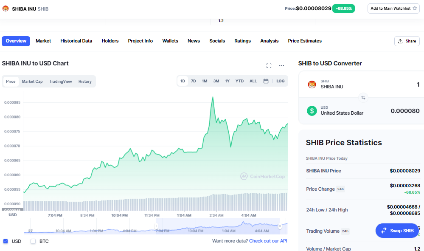Viewport: 424px width, 251px height.
Task: Switch chart to History view
Action: tap(85, 82)
